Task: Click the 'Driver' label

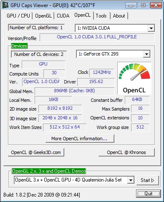Action: [70, 82]
